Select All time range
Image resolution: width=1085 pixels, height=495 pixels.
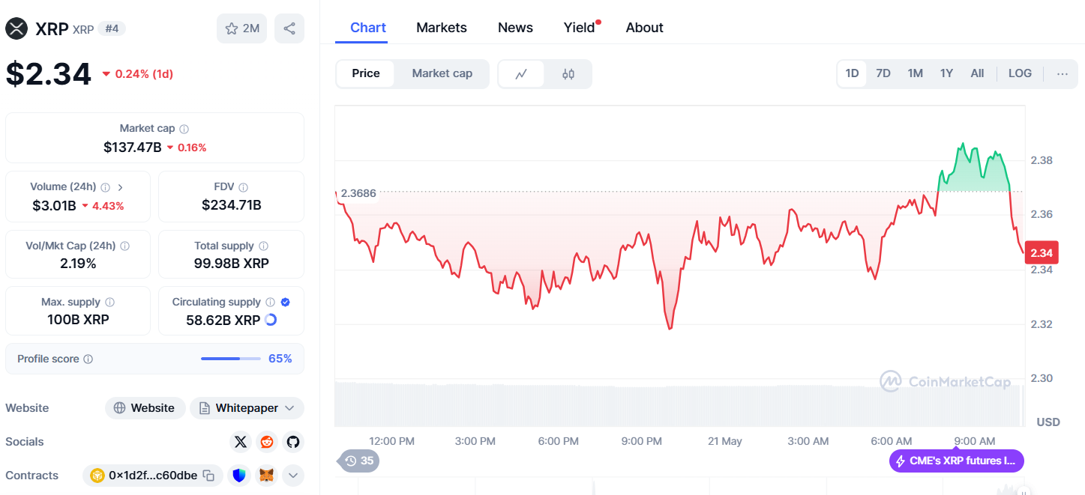point(977,73)
